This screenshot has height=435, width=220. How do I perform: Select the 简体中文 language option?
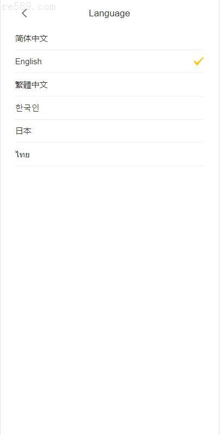pyautogui.click(x=109, y=39)
